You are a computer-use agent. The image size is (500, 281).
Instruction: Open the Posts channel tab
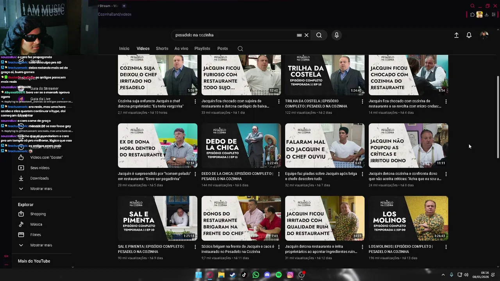(223, 48)
